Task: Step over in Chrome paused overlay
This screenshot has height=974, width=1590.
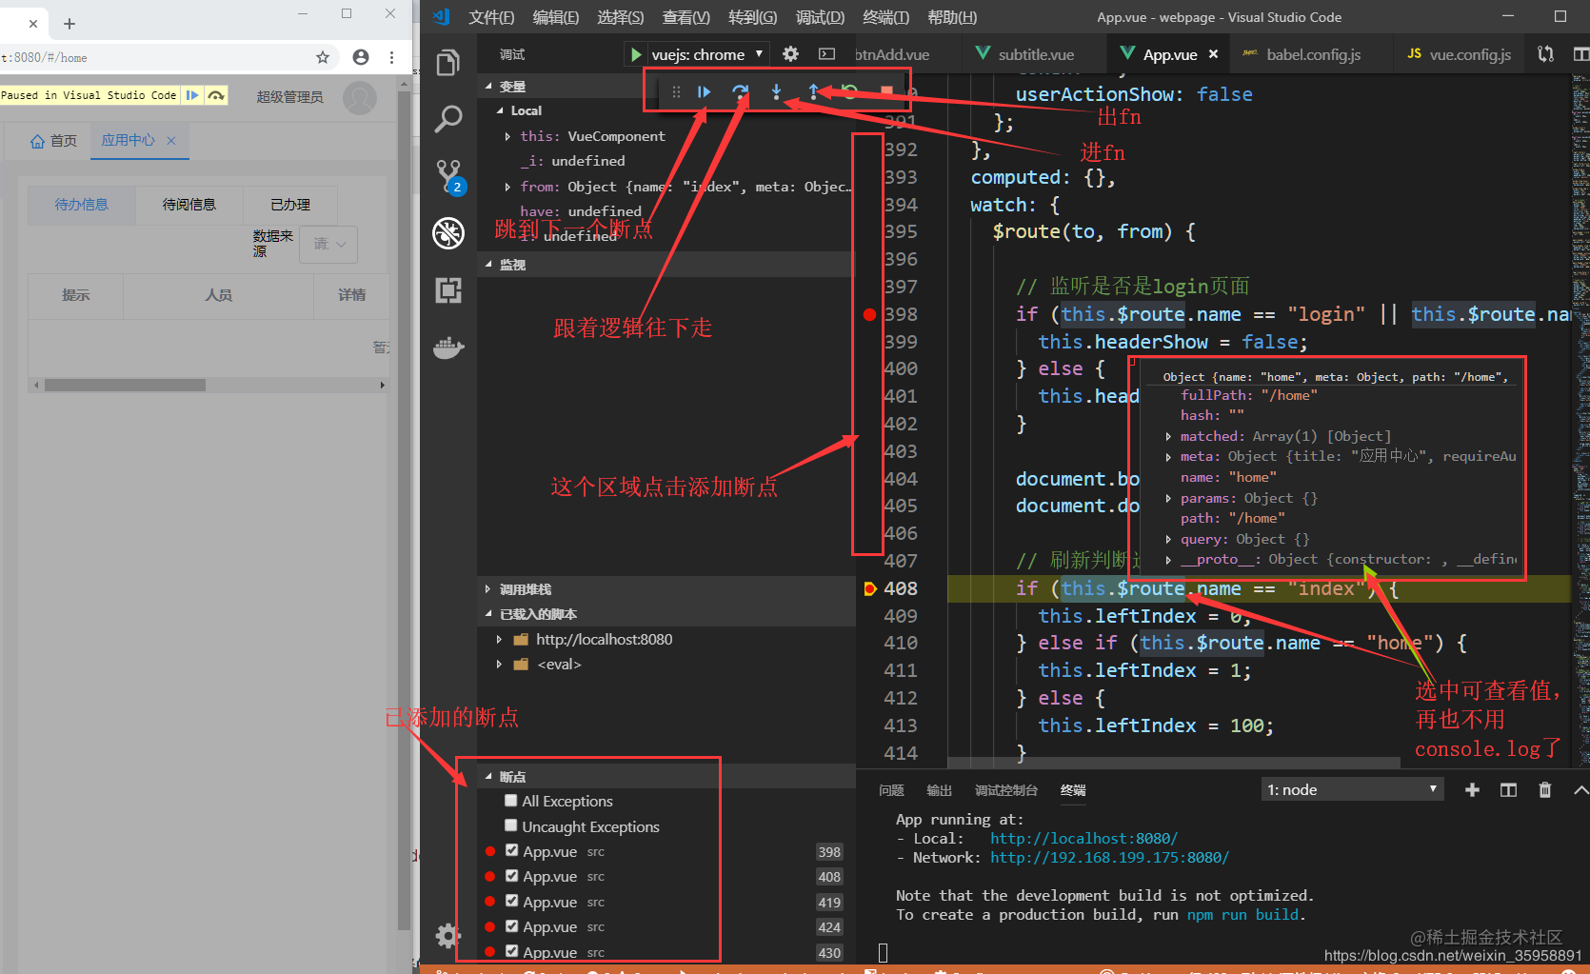Action: coord(216,95)
